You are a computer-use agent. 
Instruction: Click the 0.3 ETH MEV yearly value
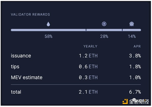tap(88, 77)
